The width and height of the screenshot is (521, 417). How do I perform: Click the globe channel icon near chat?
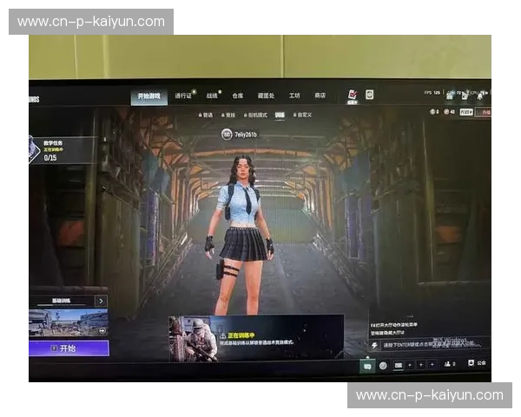383,366
